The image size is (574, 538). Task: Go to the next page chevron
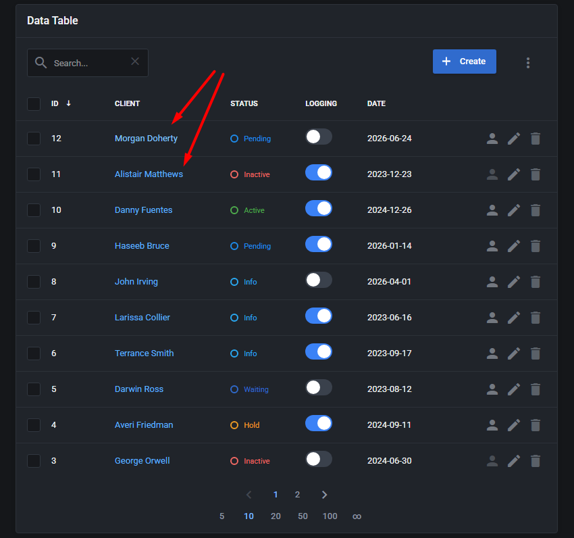click(324, 495)
